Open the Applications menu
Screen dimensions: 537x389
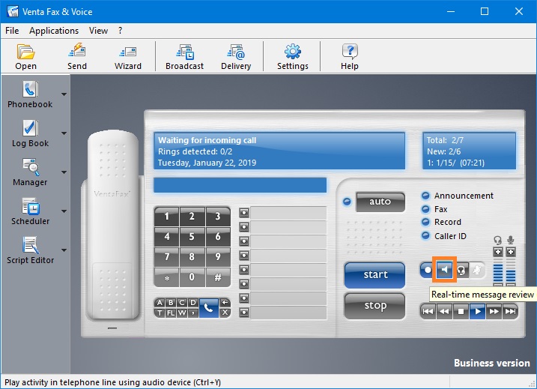click(54, 31)
